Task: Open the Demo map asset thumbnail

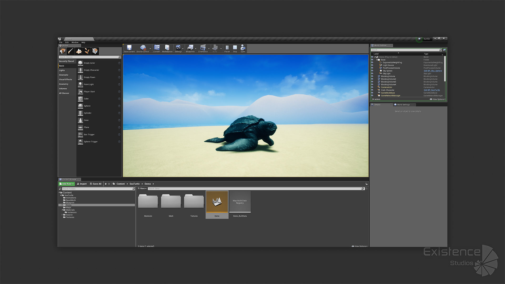Action: [x=217, y=202]
